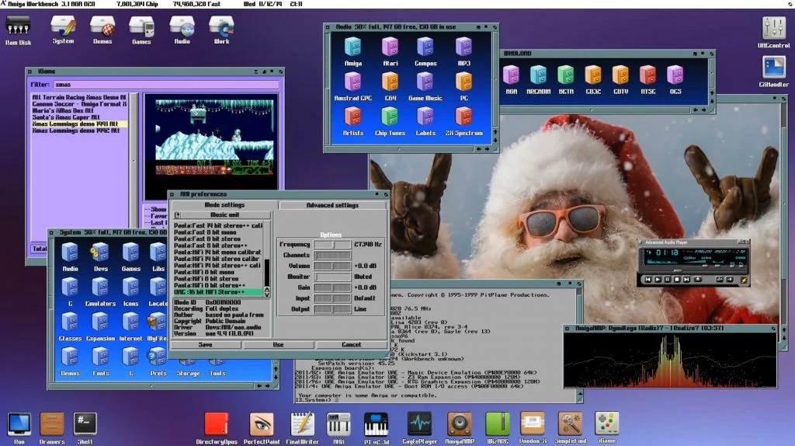Adjust the Frequency slider
The image size is (795, 446).
coord(332,245)
